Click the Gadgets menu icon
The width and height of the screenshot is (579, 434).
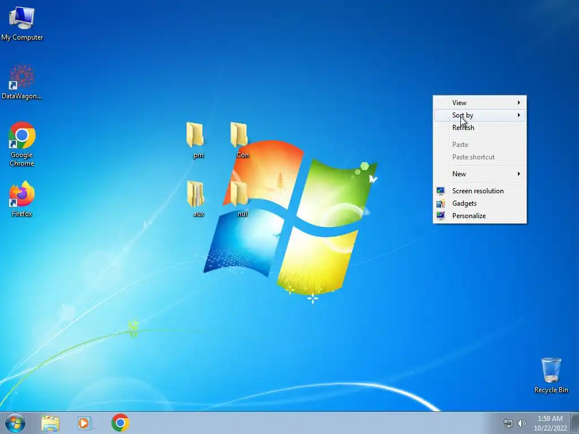click(440, 203)
